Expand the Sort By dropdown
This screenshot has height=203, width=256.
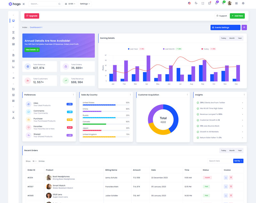(238, 161)
